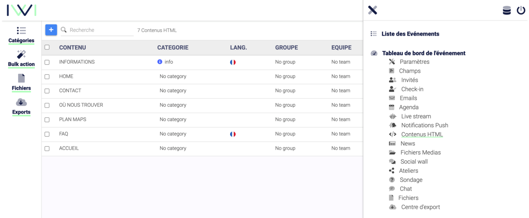Click the power logout icon

pos(521,11)
